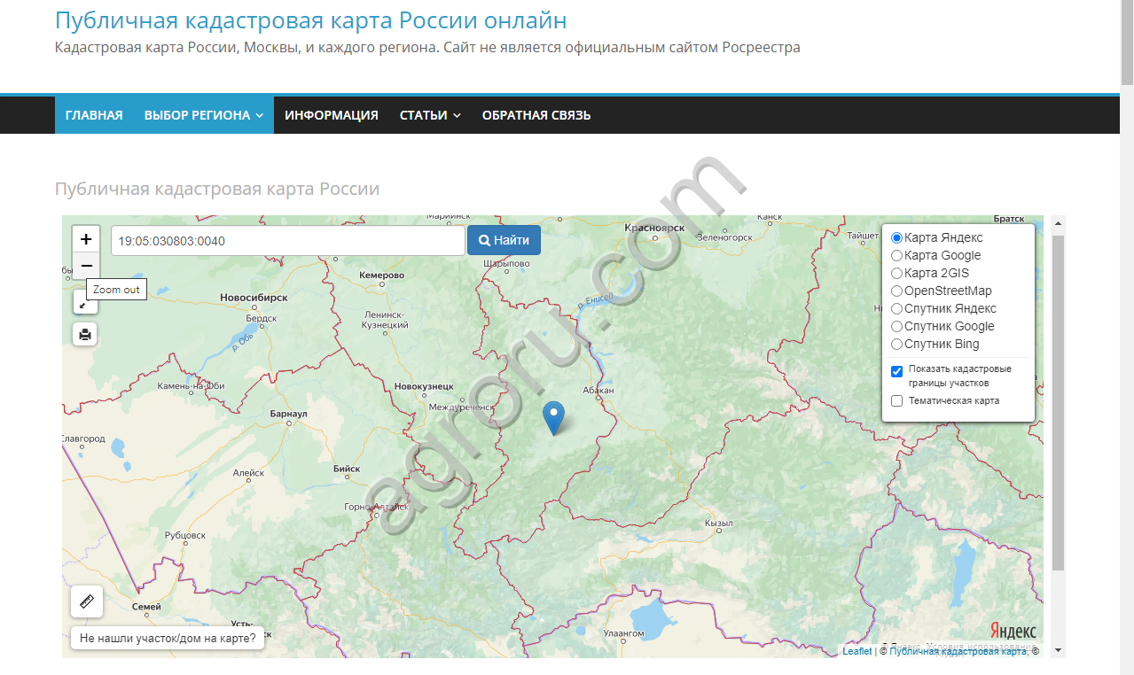Click the Кызыл city label on map
This screenshot has height=675, width=1134.
(x=718, y=524)
